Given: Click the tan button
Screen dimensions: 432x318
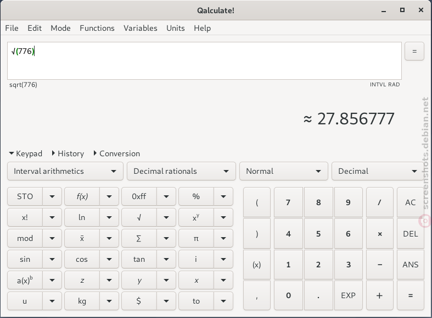Looking at the screenshot, I should pos(139,260).
